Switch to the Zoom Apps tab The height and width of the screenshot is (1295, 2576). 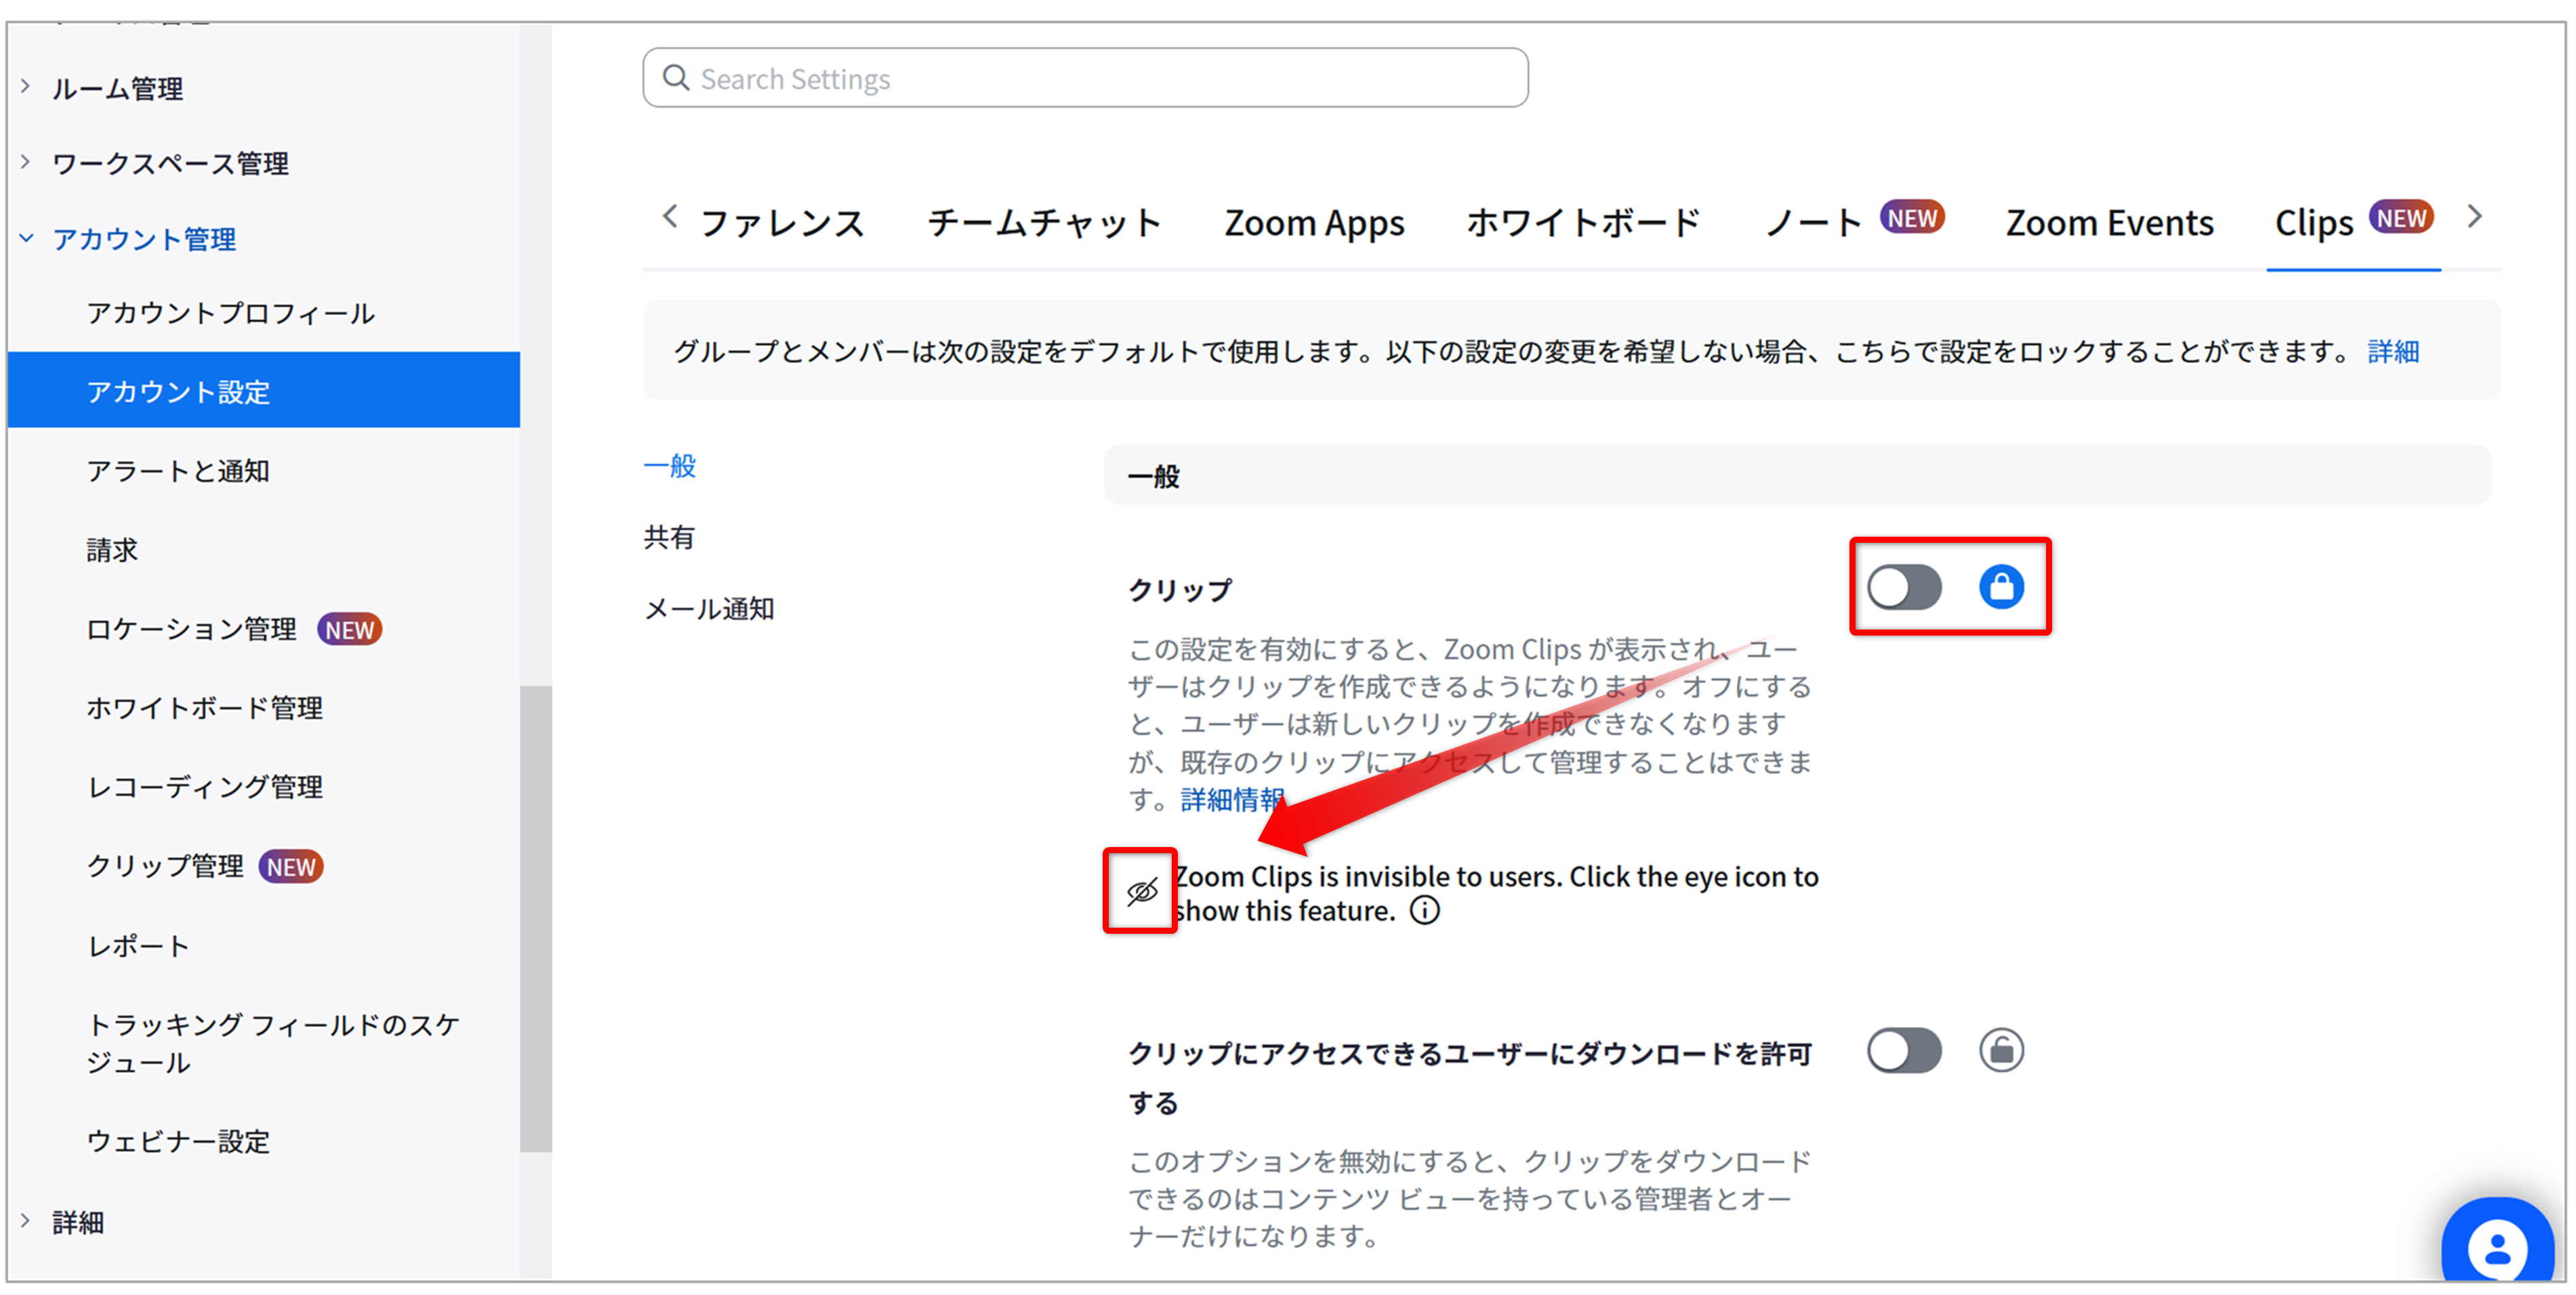click(x=1314, y=222)
